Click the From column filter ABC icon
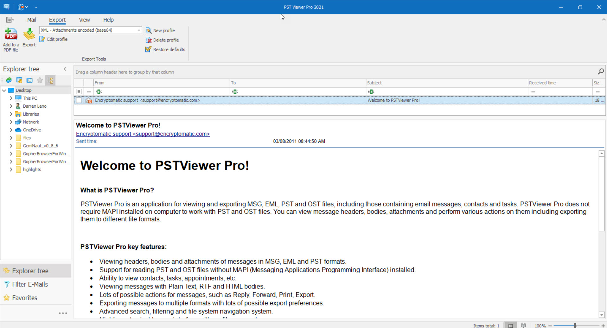 click(x=99, y=91)
